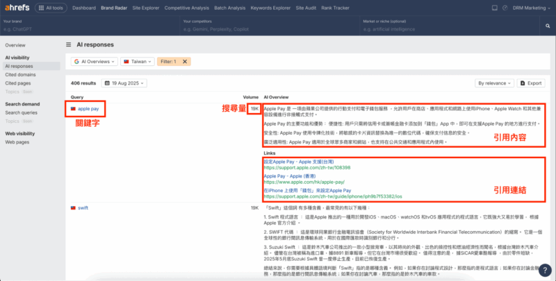
Task: Click the Query column header
Action: coord(77,97)
